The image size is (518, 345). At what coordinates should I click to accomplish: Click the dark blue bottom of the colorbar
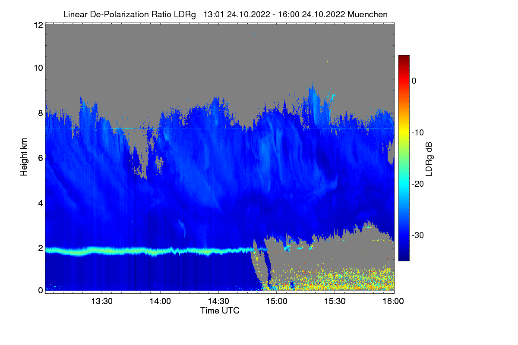(404, 257)
